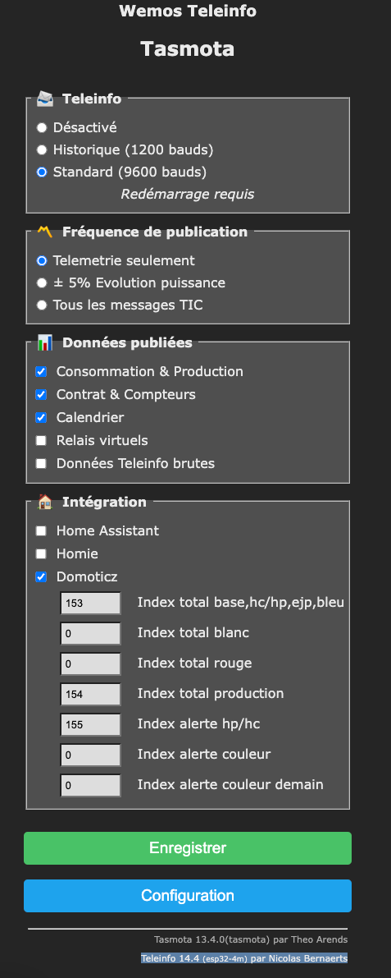Uncheck Consommation & Production checkbox
The image size is (391, 978).
tap(41, 372)
